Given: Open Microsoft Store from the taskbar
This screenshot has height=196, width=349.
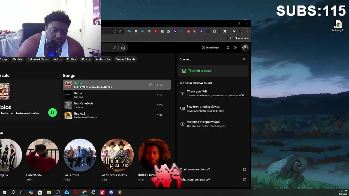Looking at the screenshot, I should [x=40, y=192].
